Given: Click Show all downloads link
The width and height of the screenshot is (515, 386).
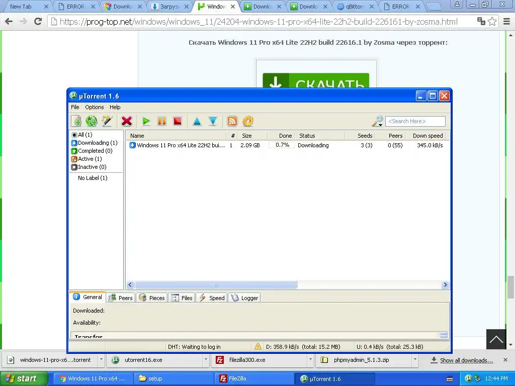Looking at the screenshot, I should (466, 360).
